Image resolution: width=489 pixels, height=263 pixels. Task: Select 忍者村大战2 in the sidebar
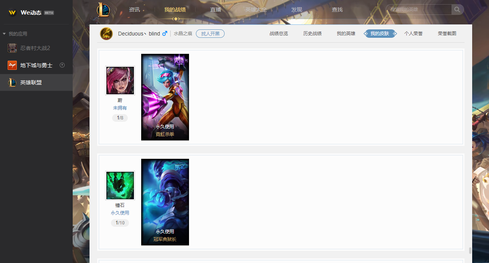[36, 48]
